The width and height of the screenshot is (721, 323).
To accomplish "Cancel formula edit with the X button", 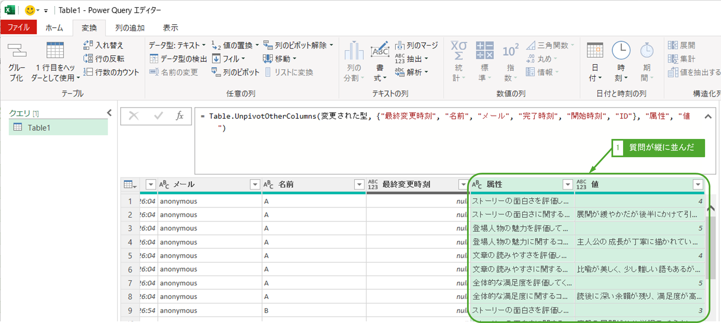I will pyautogui.click(x=134, y=116).
